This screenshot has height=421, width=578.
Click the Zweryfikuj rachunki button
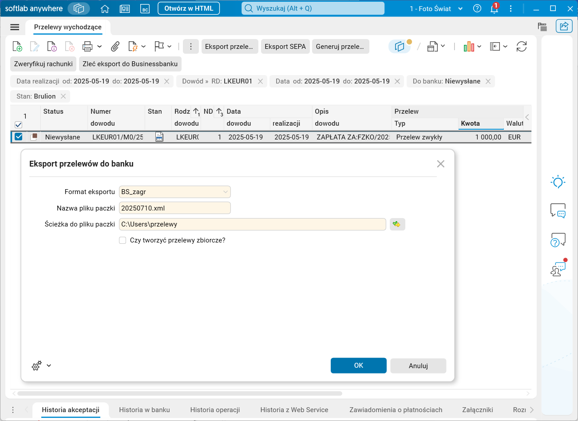click(x=44, y=64)
